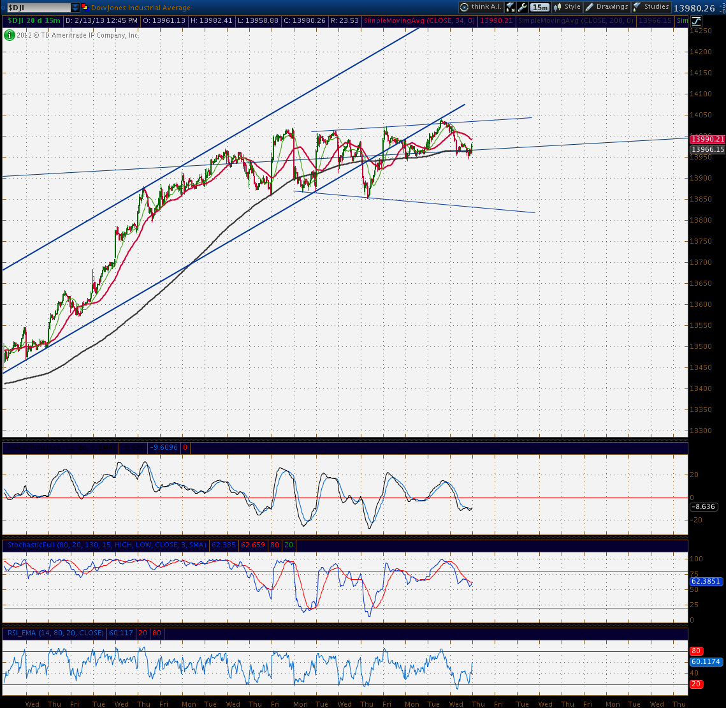
Task: Open the Studies menu
Action: click(651, 7)
